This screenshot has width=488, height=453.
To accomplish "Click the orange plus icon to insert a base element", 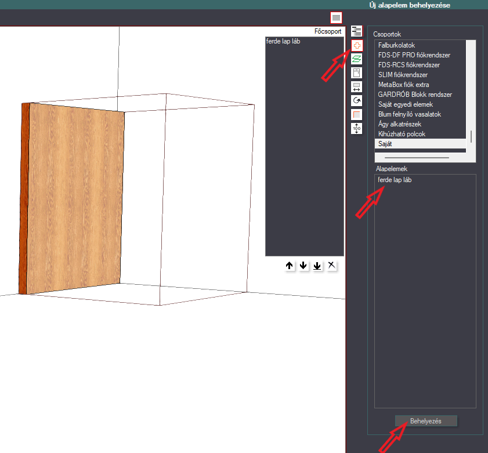I will tap(357, 45).
